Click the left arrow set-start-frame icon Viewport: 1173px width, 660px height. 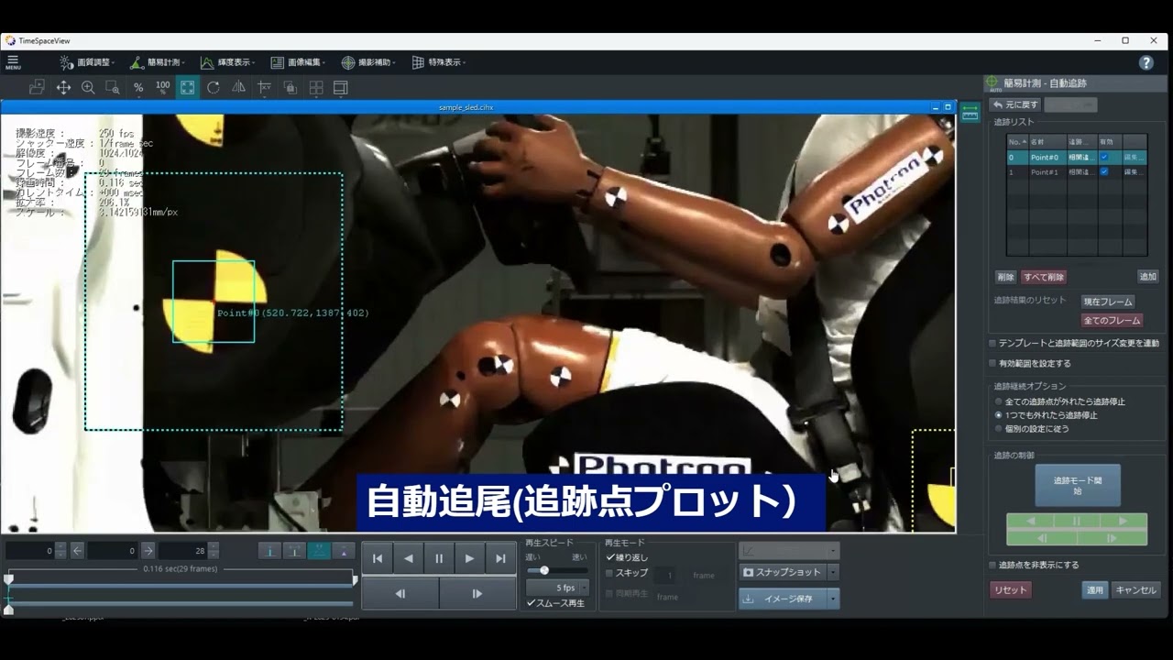click(77, 551)
